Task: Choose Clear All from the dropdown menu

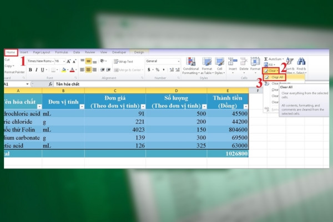Action: [274, 77]
